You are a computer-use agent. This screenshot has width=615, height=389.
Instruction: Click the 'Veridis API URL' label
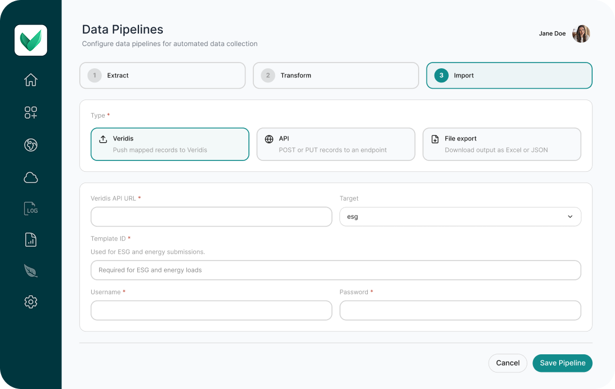[x=113, y=198]
